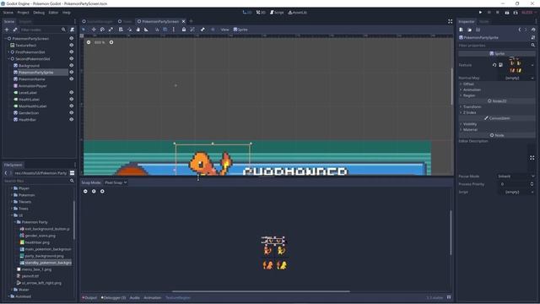Activate the Ruler Mode tool
The image size is (540, 304).
pyautogui.click(x=146, y=30)
